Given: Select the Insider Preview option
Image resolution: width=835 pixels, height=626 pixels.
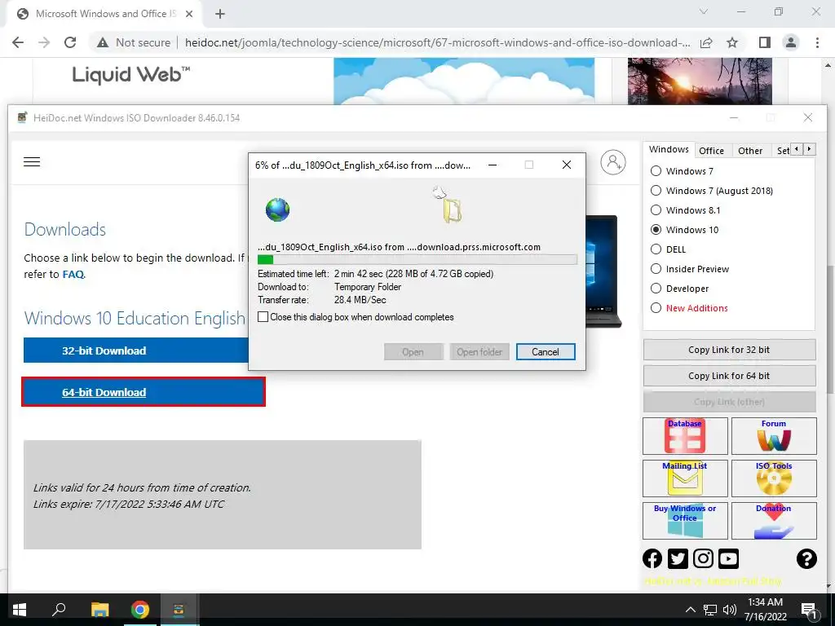Looking at the screenshot, I should pyautogui.click(x=656, y=269).
